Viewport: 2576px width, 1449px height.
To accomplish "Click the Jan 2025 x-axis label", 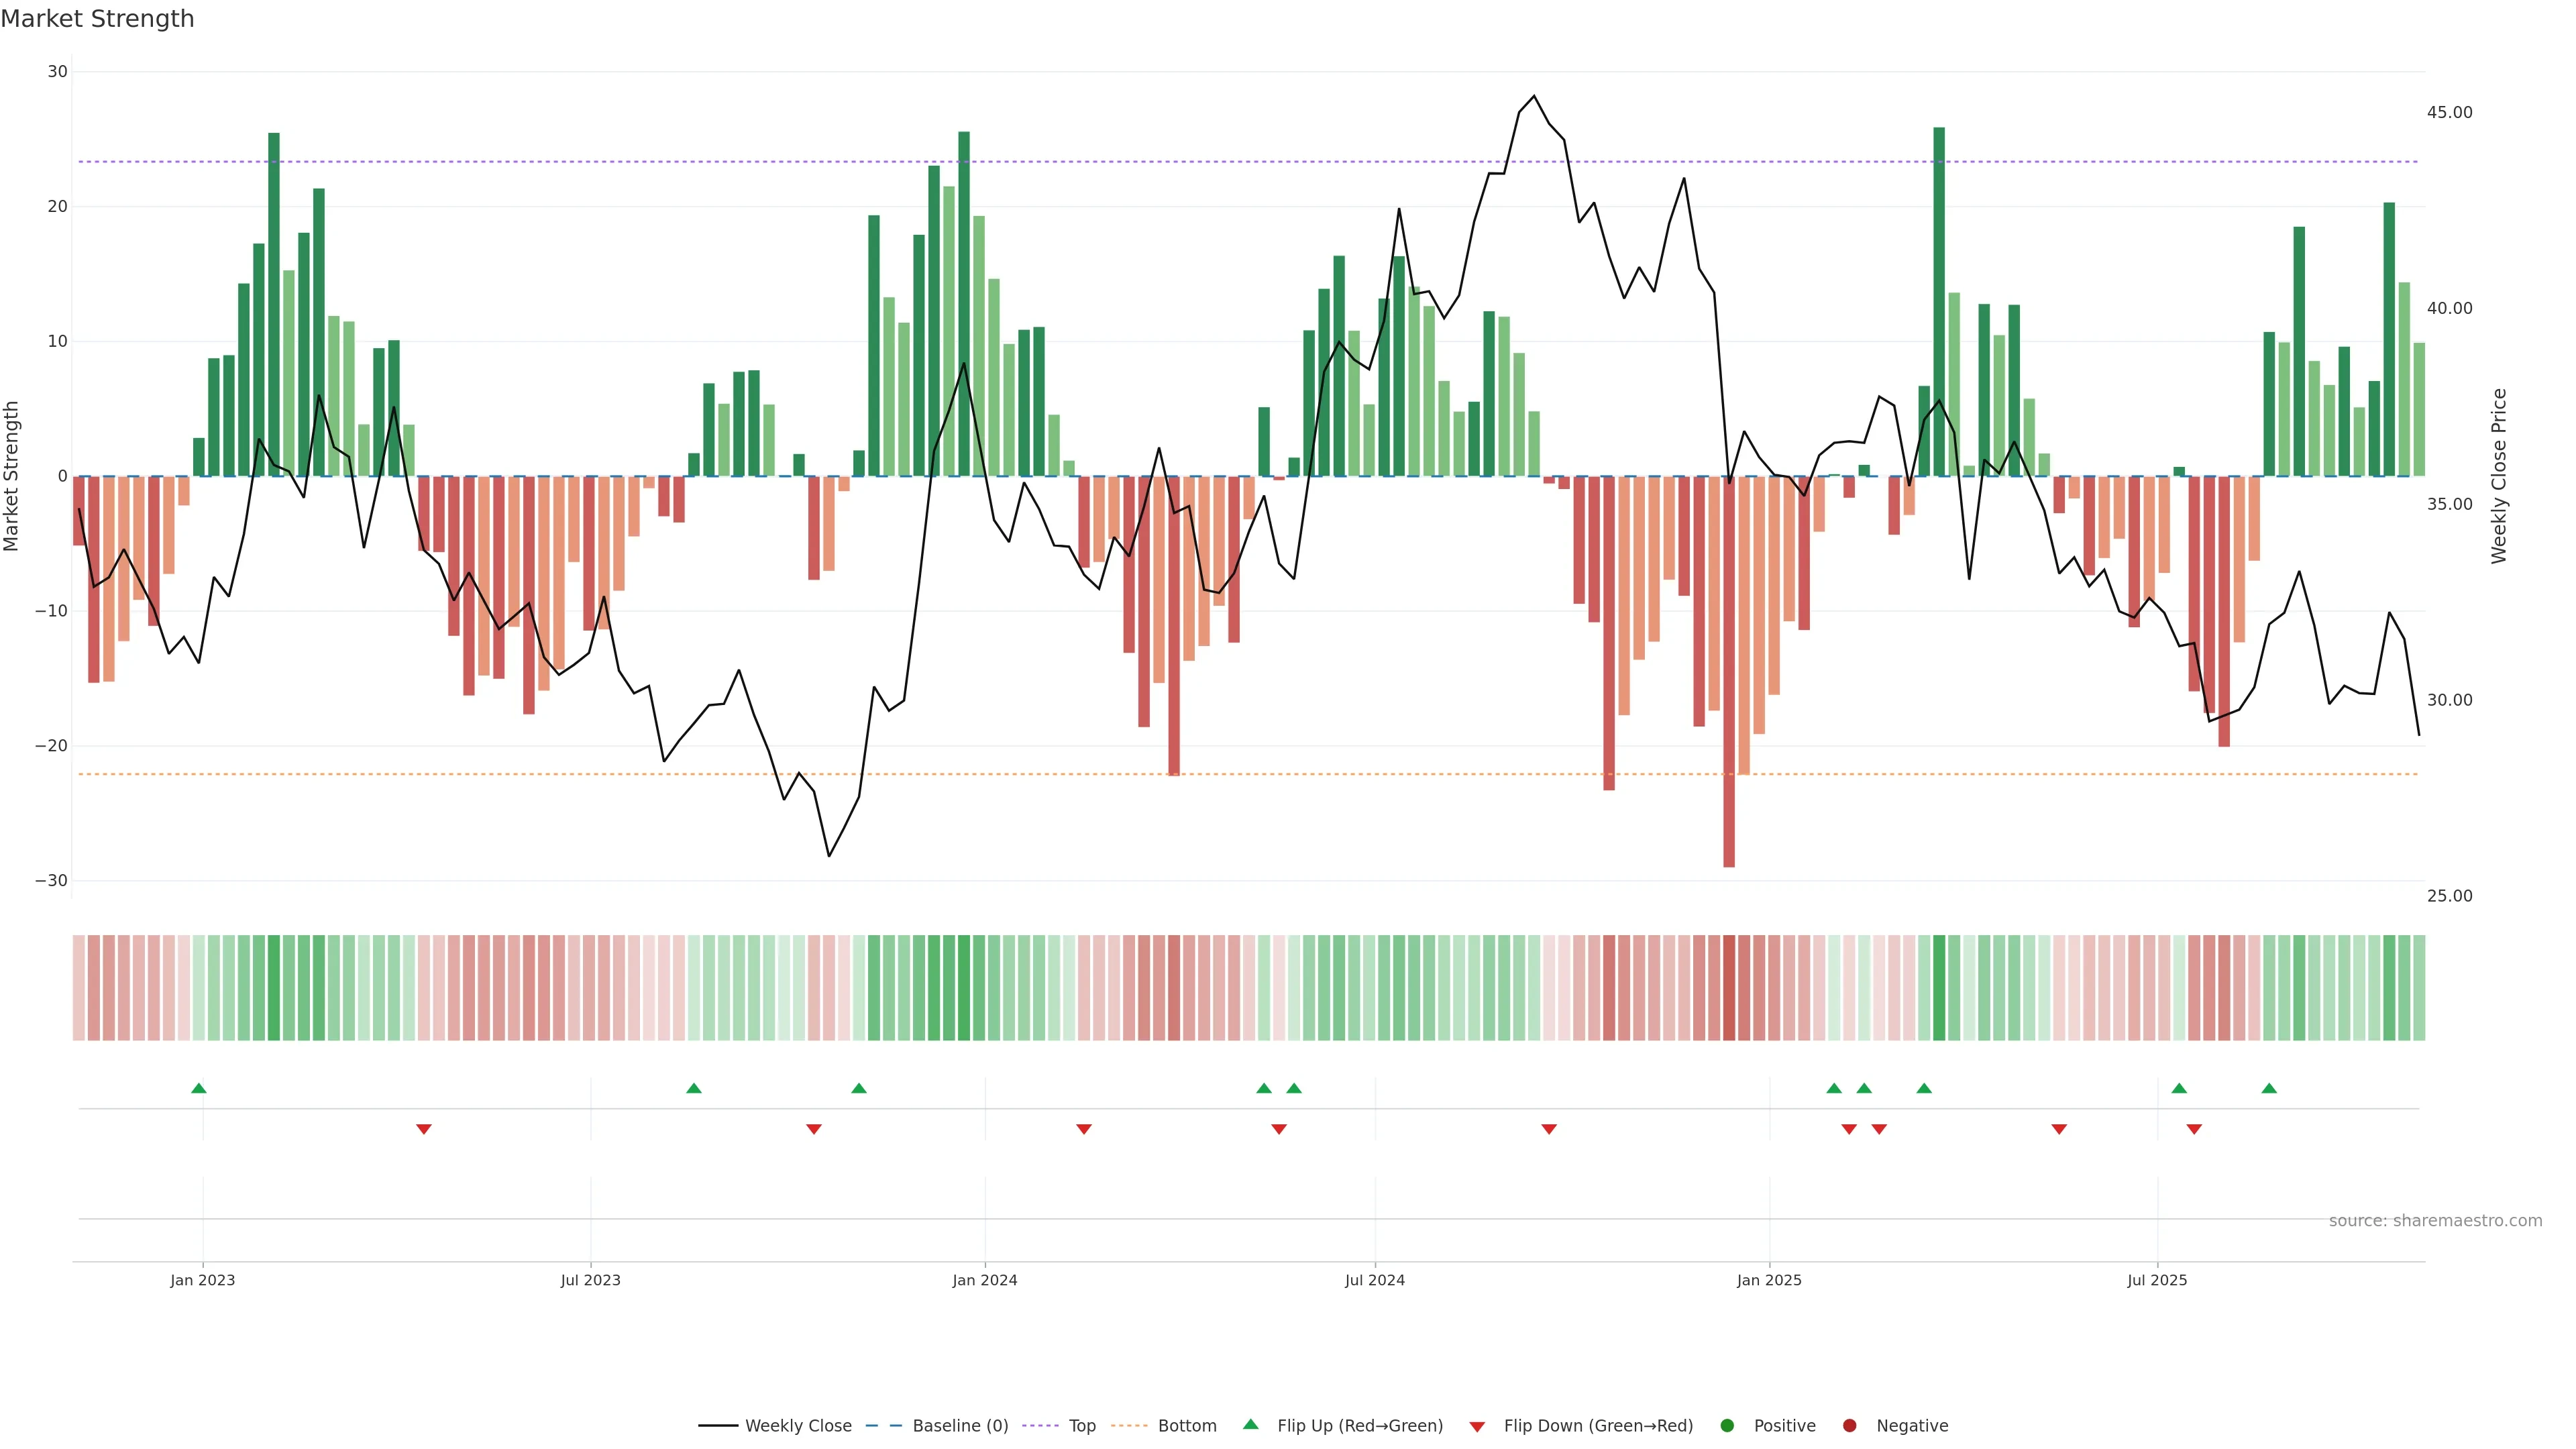I will click(1769, 1280).
